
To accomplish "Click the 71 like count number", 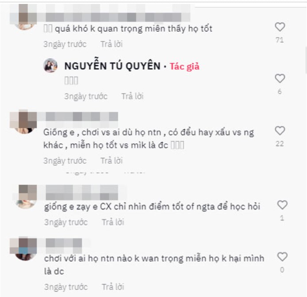I will pyautogui.click(x=280, y=40).
